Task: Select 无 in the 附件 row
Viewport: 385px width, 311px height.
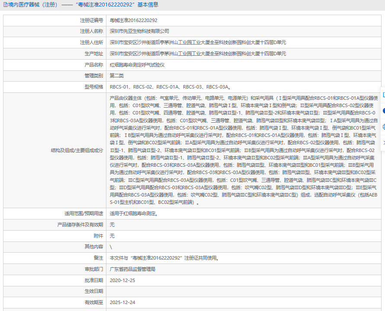Action: [x=112, y=236]
